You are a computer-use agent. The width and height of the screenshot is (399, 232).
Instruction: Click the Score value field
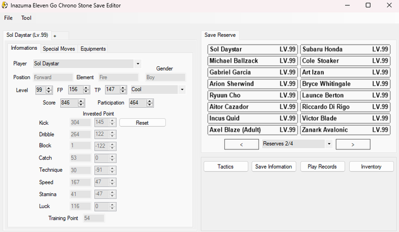pos(69,103)
